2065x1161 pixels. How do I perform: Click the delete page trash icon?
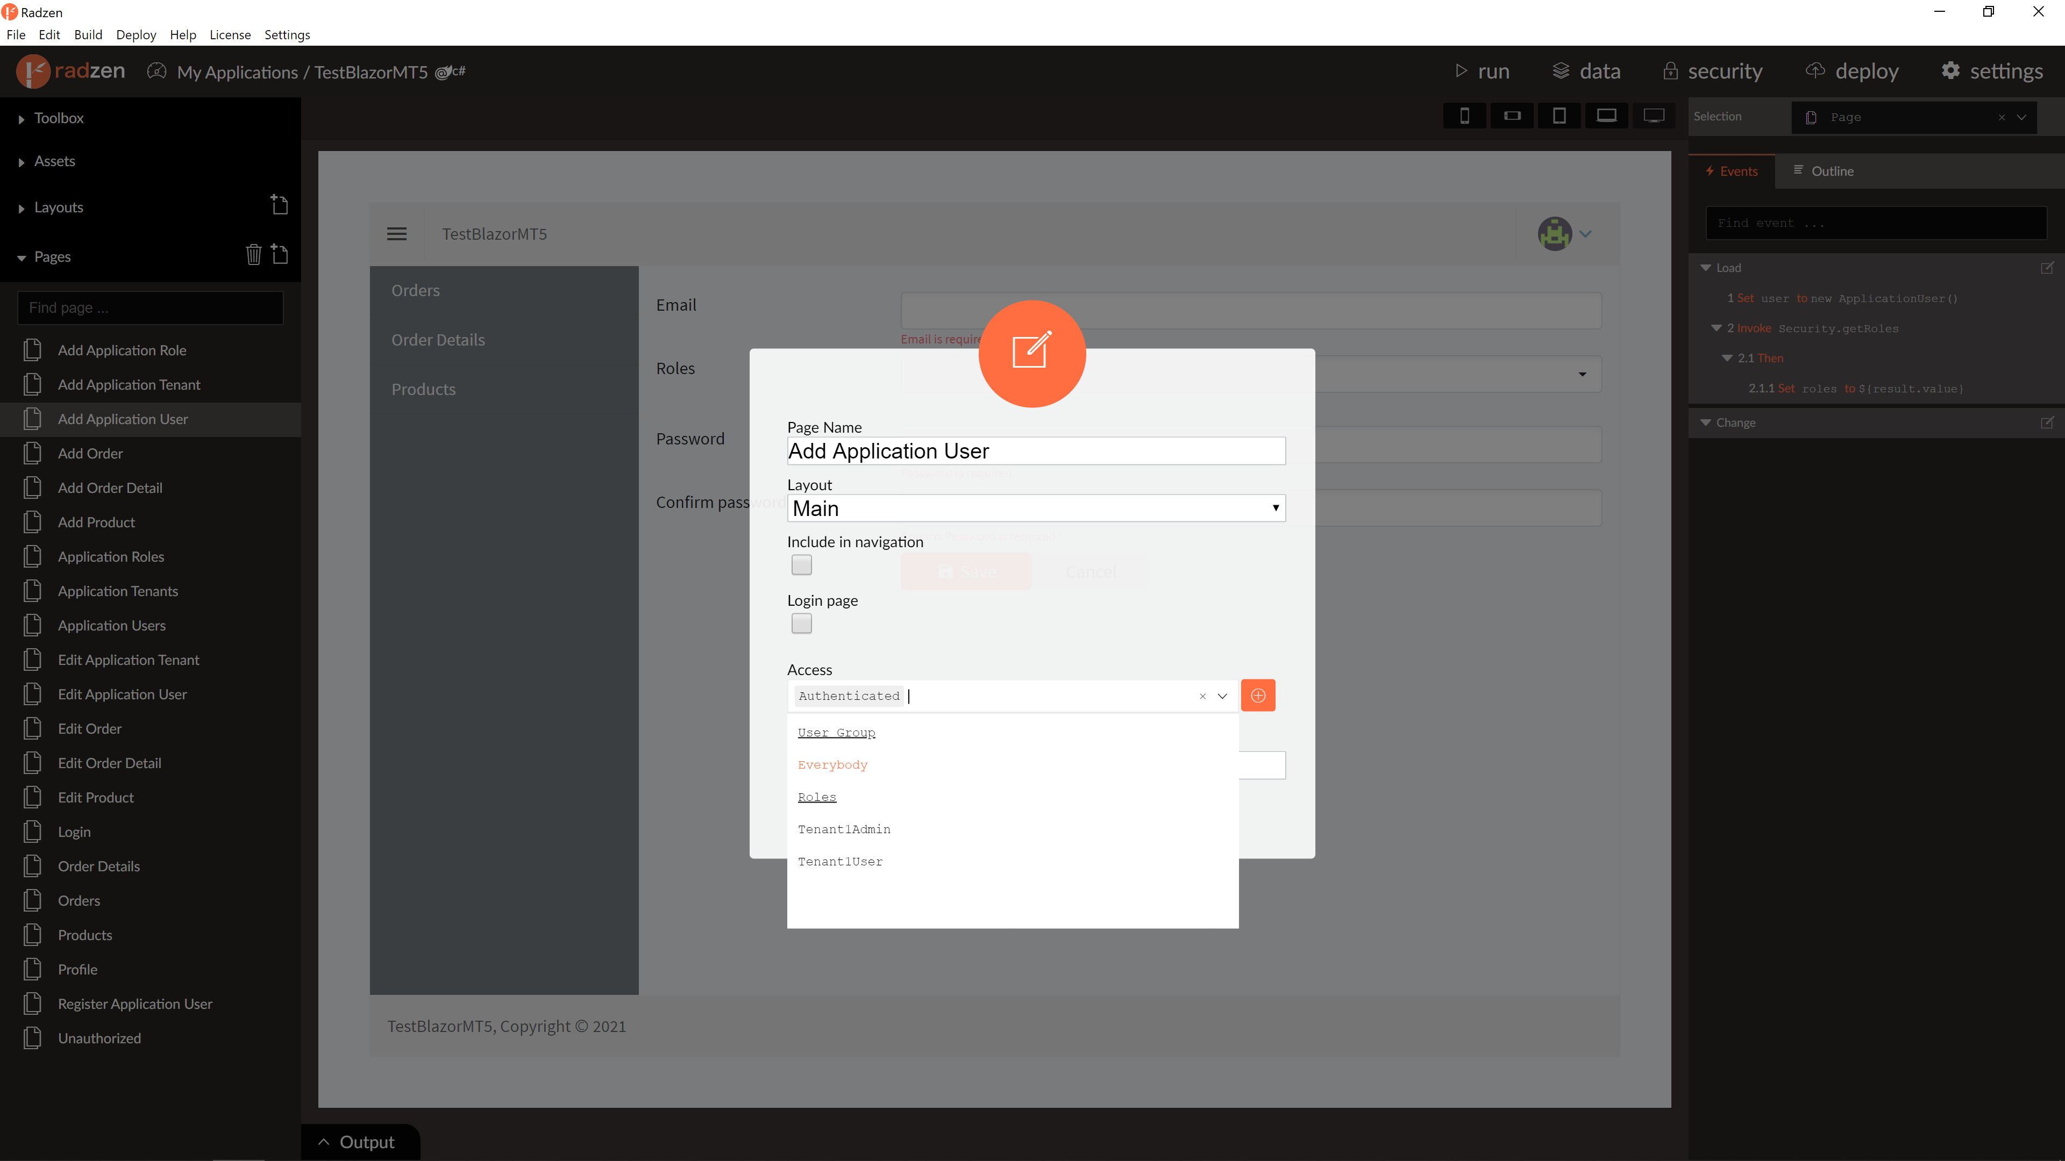click(253, 255)
